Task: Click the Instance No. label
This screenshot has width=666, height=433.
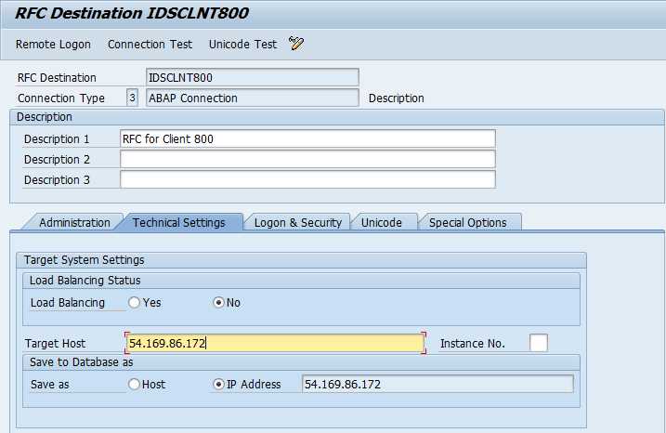Action: (472, 344)
